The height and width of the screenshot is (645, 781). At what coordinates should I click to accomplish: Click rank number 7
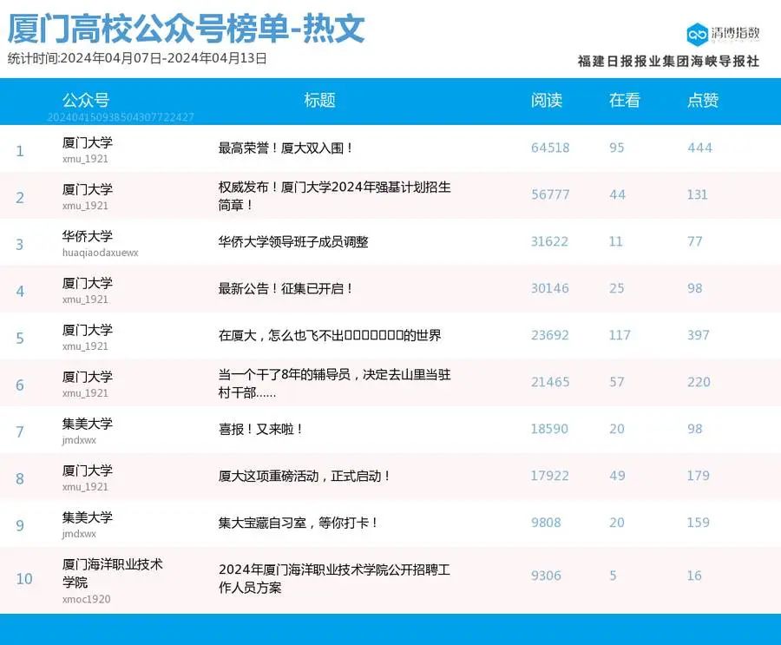20,431
